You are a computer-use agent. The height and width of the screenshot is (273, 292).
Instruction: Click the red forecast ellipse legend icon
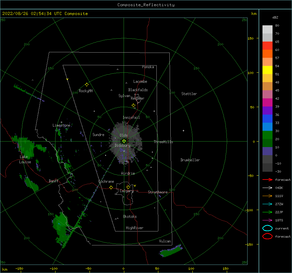click(267, 236)
